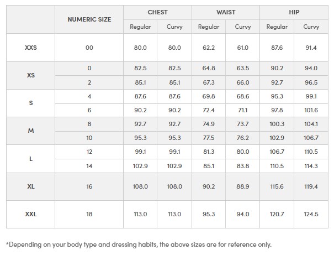Select the Curvy sub-header under CHEST

pyautogui.click(x=174, y=27)
